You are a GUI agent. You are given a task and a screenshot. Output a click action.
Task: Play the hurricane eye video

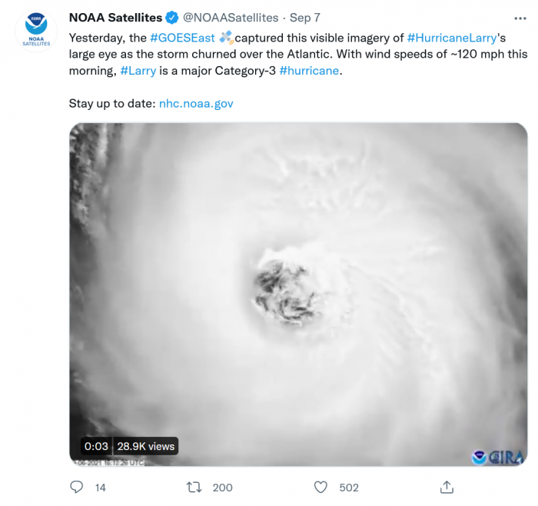click(298, 295)
